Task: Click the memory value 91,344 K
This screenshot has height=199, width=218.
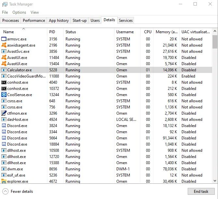Action: [170, 138]
